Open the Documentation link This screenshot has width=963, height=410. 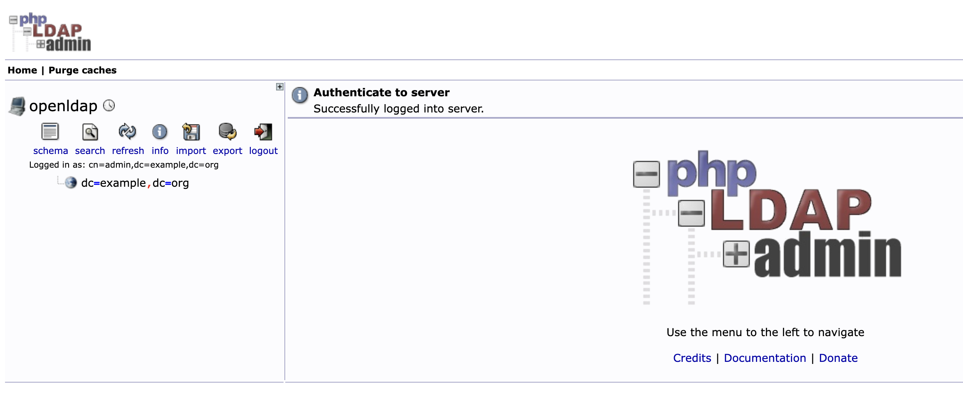[765, 358]
